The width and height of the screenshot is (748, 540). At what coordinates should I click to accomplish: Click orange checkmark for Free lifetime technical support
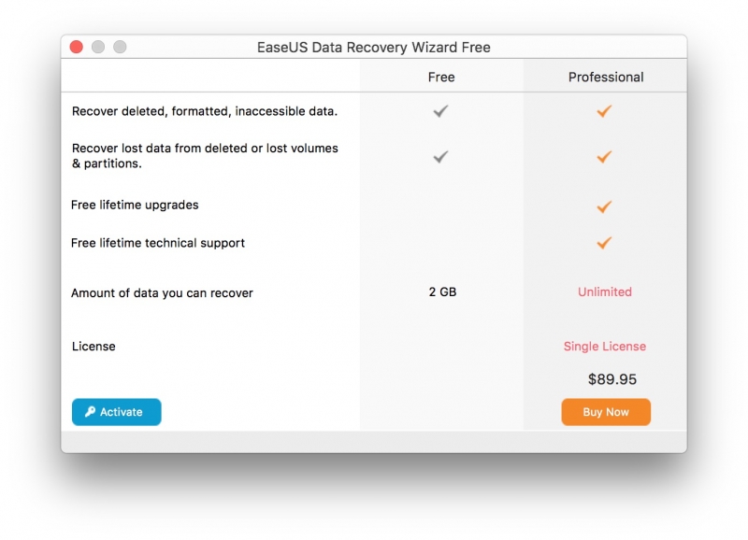(604, 243)
